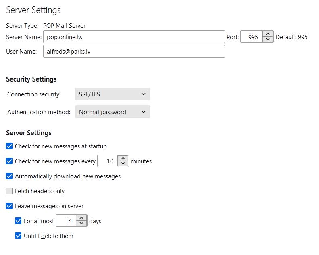
Task: Click the check interval minutes field
Action: click(108, 161)
